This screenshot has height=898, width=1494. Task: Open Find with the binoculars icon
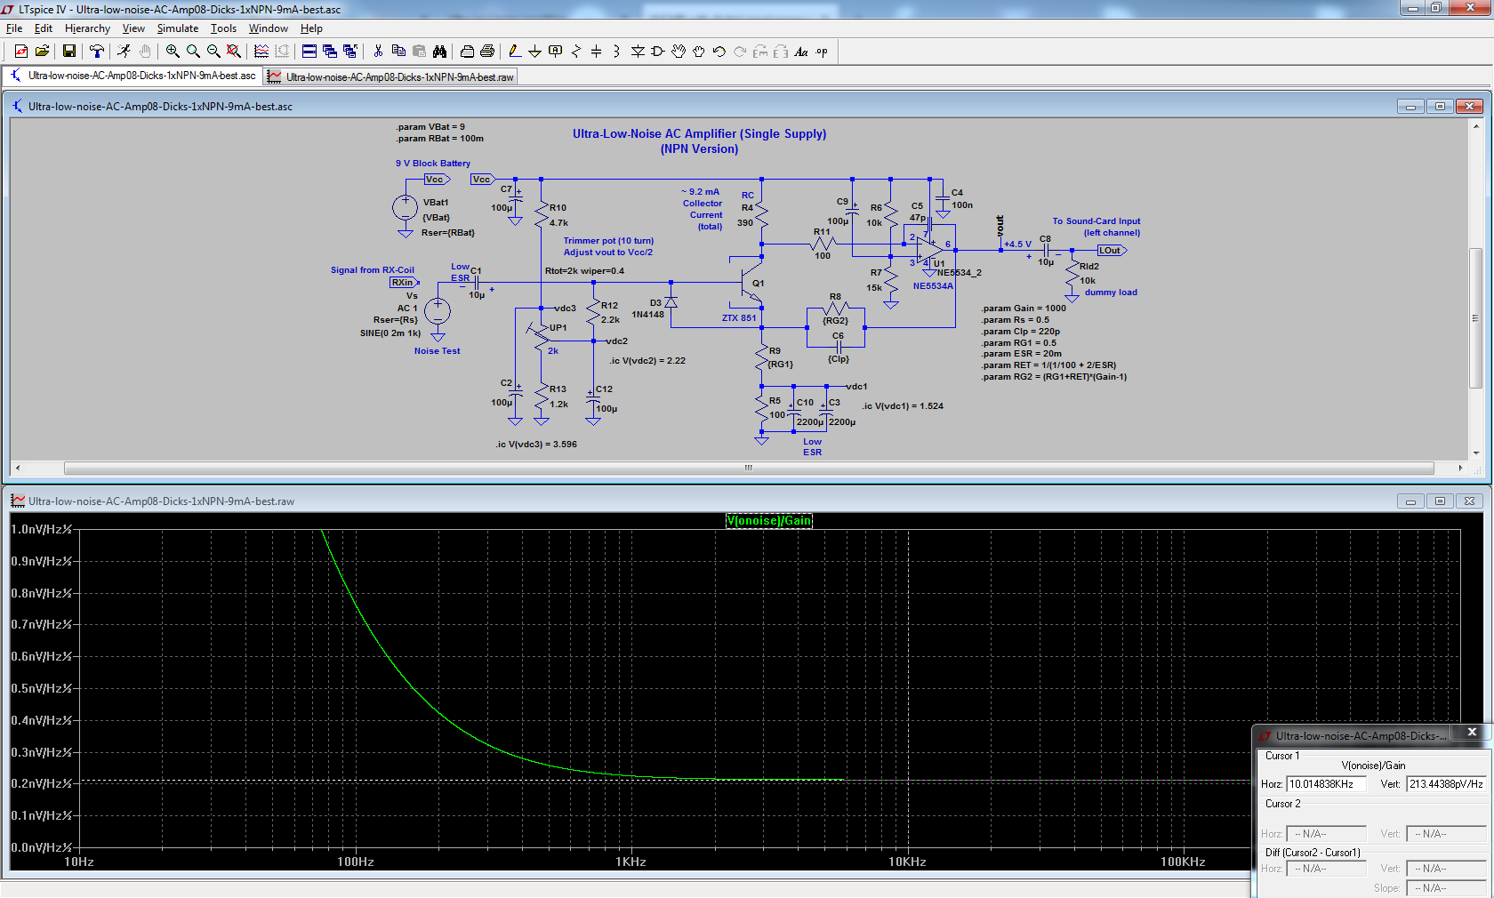coord(439,52)
